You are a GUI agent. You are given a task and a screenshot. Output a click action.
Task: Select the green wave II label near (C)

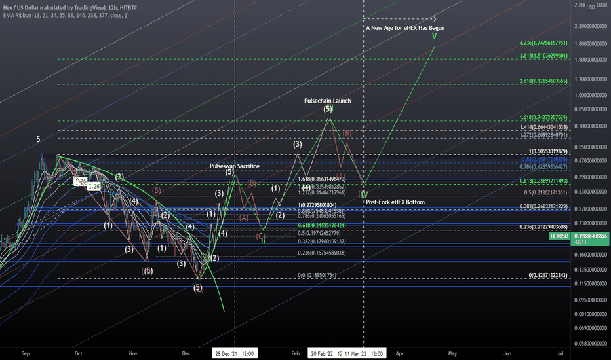tap(264, 241)
